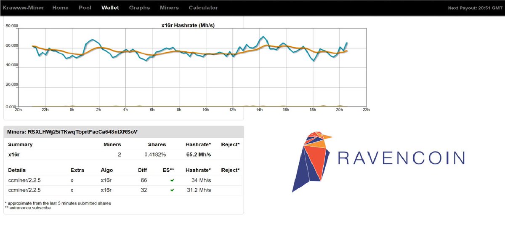Screen dimensions: 505x227
Task: Open the Pool page
Action: click(x=85, y=8)
